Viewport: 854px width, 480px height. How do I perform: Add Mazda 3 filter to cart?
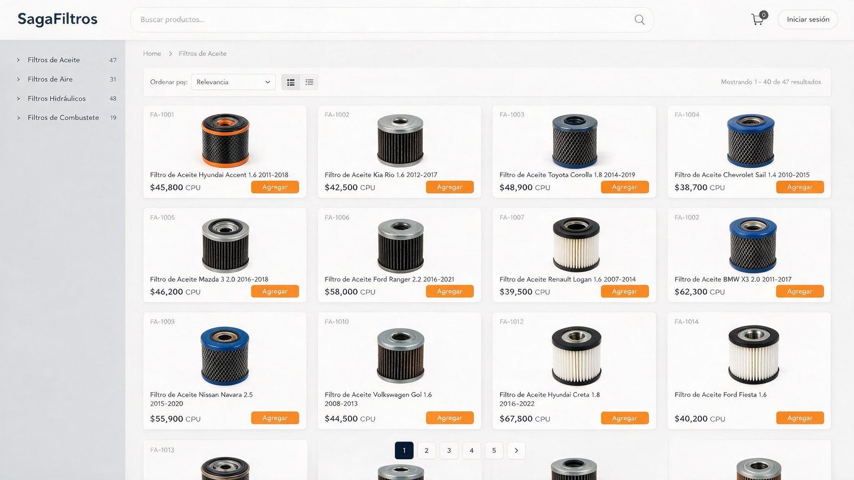[275, 291]
